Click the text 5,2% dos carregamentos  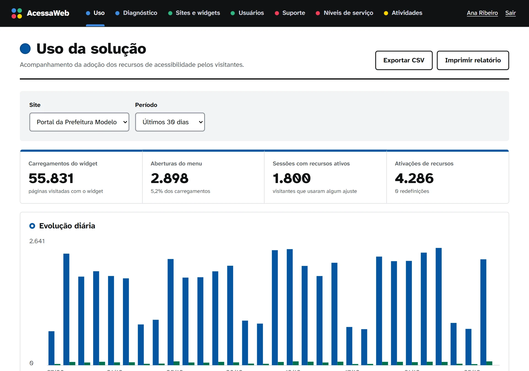click(180, 191)
